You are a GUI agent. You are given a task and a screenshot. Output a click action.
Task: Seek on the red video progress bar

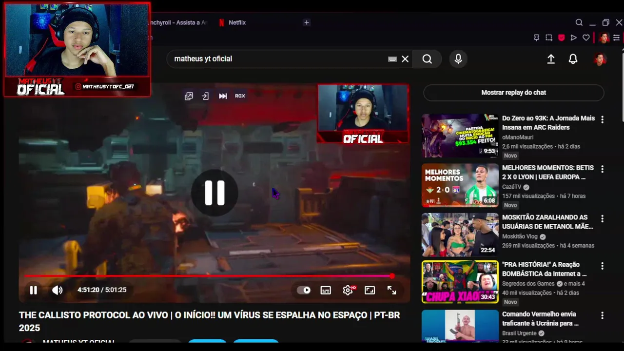click(x=209, y=276)
